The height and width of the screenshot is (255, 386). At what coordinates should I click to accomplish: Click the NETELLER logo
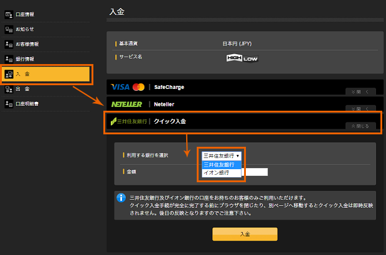126,104
